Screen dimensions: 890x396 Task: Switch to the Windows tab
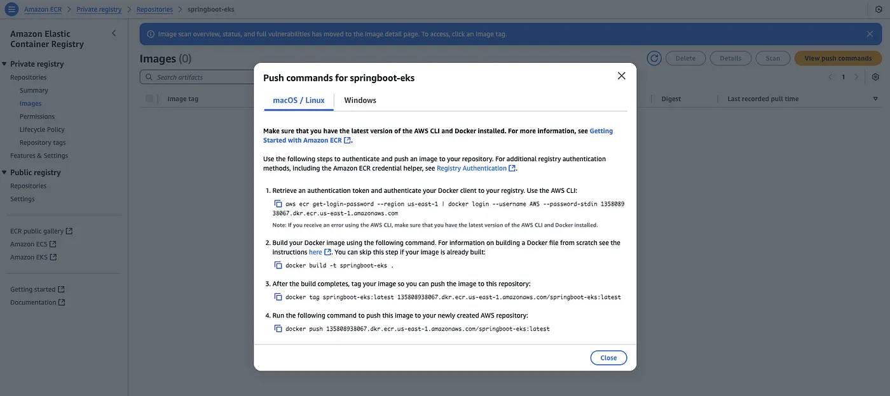coord(360,100)
